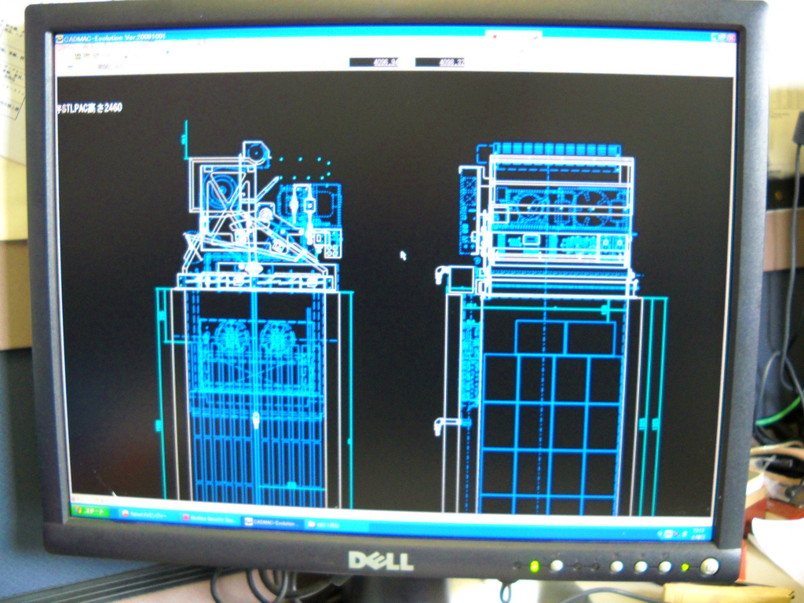Click the CADMAC-Evolution title bar icon
The height and width of the screenshot is (603, 804).
pos(60,38)
